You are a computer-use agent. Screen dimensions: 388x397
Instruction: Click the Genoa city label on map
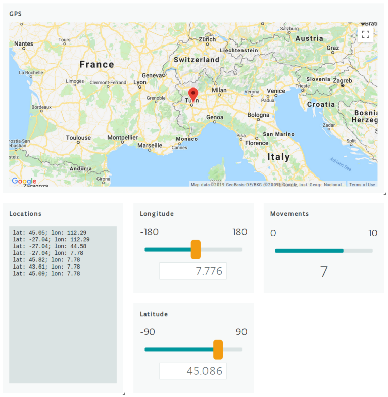(x=215, y=117)
